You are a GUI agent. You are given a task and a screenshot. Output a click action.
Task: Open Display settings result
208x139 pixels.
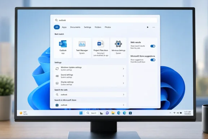coord(90,83)
